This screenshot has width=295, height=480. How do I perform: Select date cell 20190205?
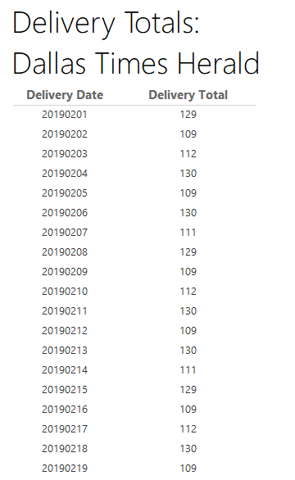pyautogui.click(x=65, y=193)
